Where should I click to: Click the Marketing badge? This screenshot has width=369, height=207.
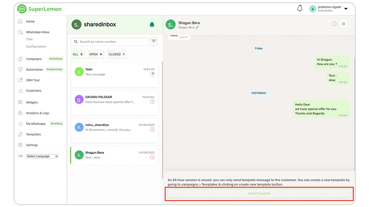click(x=56, y=59)
